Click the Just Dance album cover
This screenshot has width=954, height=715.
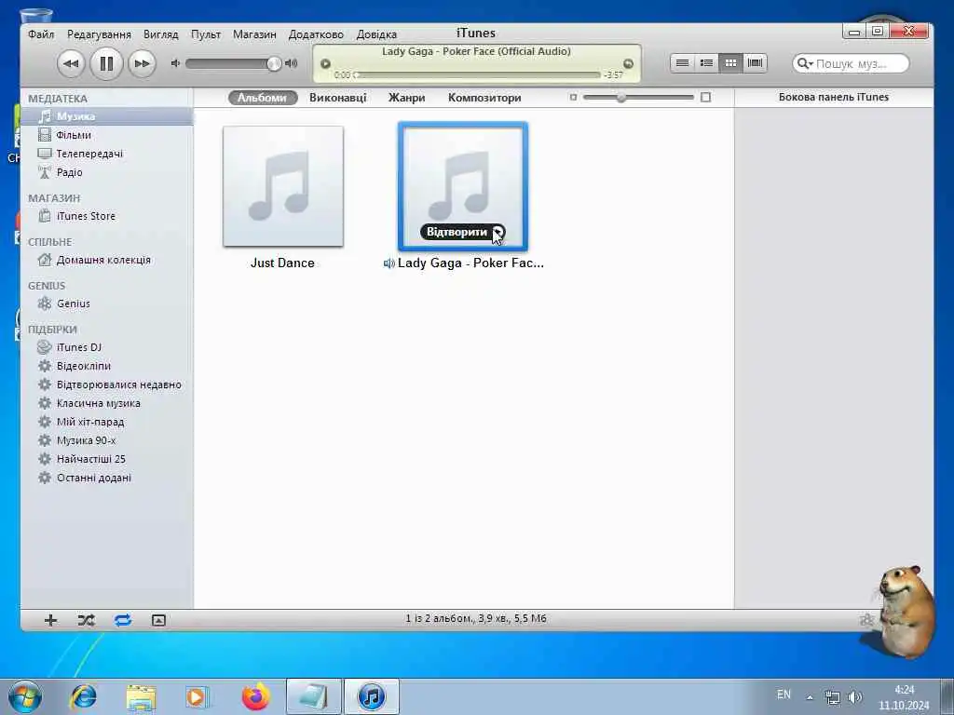coord(283,186)
